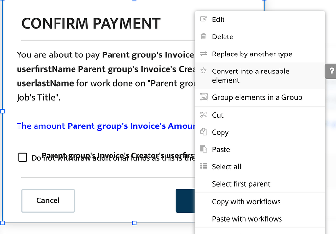Choose Copy with workflows

point(260,202)
